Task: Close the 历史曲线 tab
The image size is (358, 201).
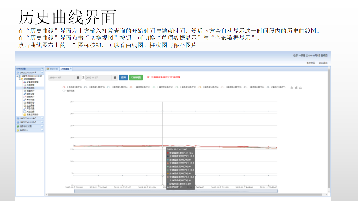Action: pyautogui.click(x=71, y=68)
